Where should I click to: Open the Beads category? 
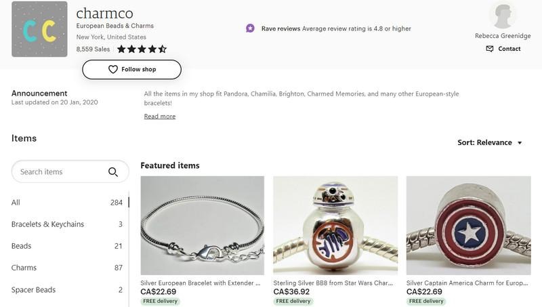(x=22, y=246)
